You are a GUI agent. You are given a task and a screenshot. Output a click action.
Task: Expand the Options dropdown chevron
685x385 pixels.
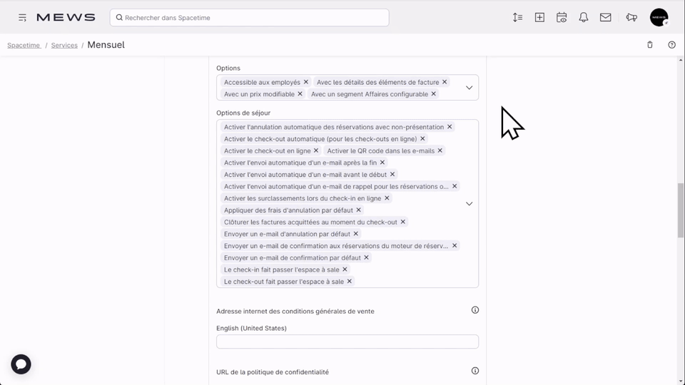point(469,88)
